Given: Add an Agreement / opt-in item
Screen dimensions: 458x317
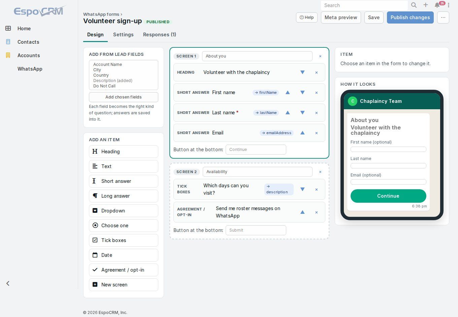Looking at the screenshot, I should (x=124, y=270).
